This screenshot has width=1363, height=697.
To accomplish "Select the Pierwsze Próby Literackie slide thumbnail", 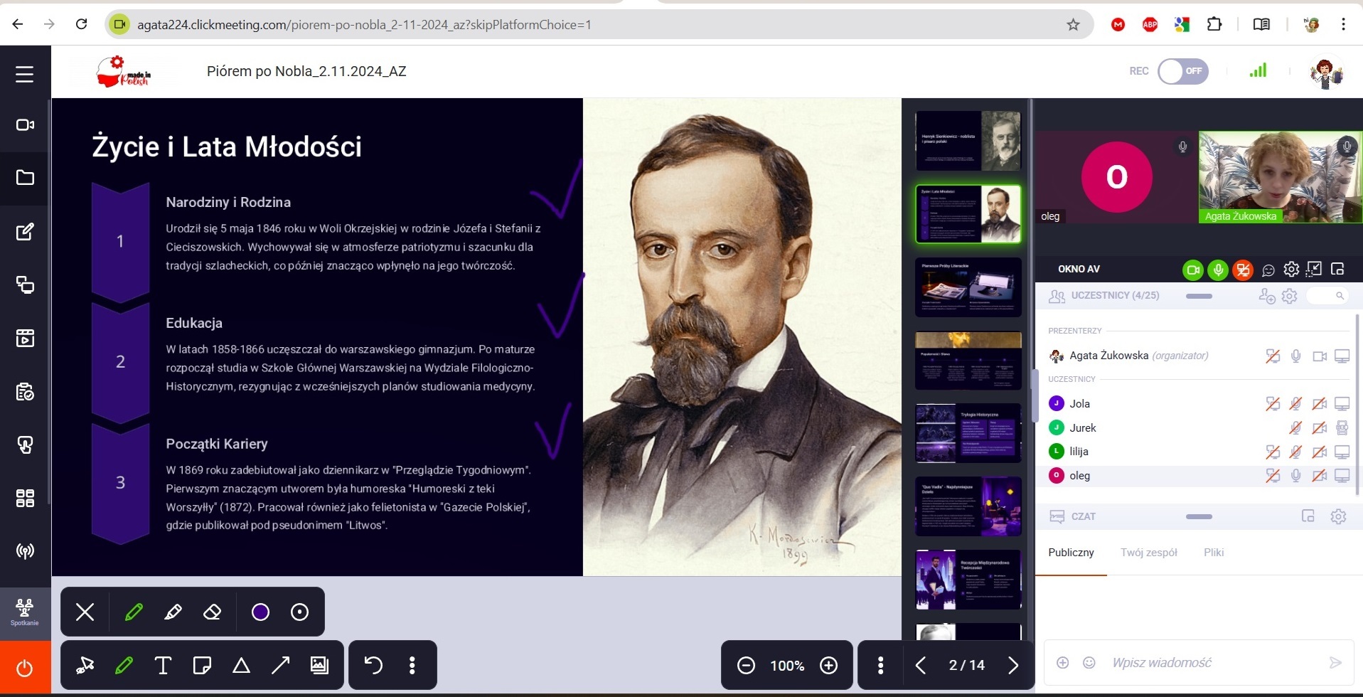I will tap(968, 287).
